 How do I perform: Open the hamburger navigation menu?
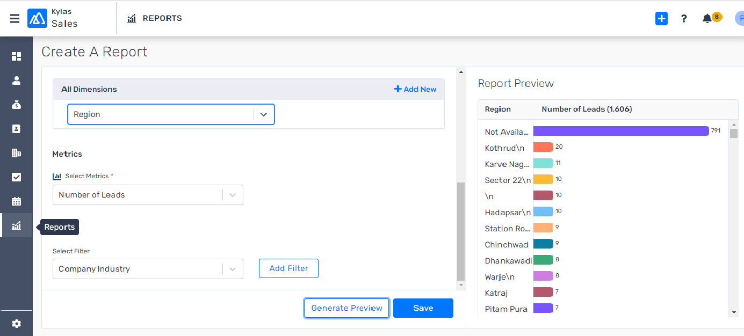click(15, 19)
